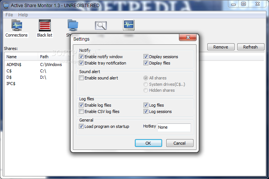Toggle Enable tray notification checkbox
The image size is (269, 179).
click(81, 63)
